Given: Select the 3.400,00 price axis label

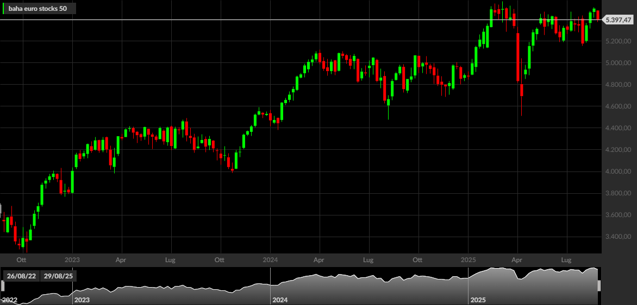Looking at the screenshot, I should [x=617, y=237].
